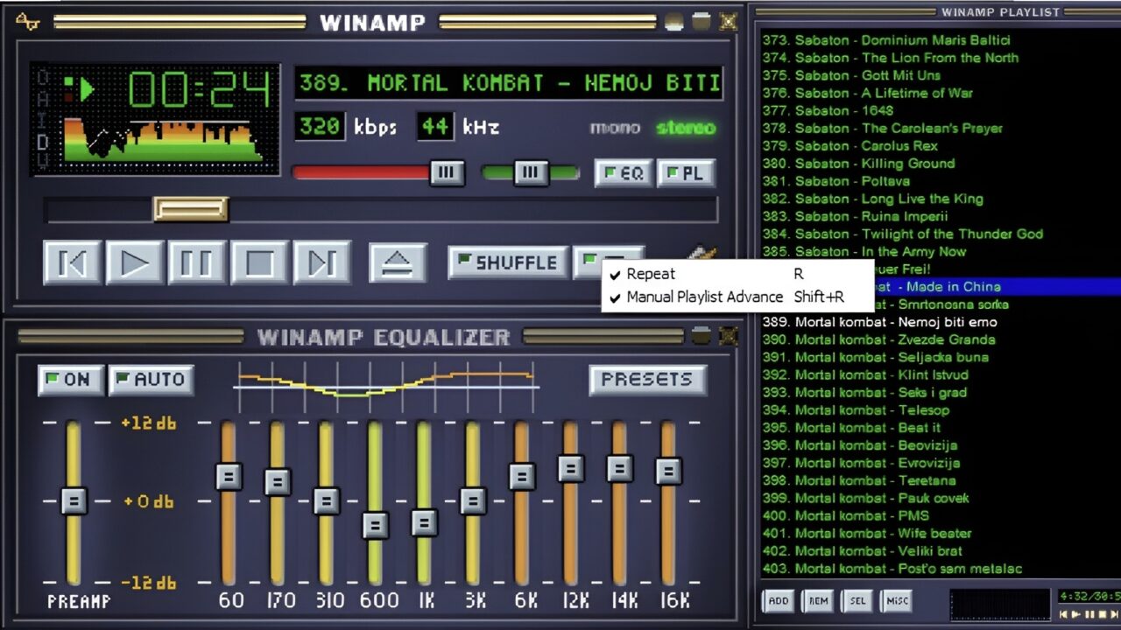Screen dimensions: 1121x630
Task: Select playlist track 392 Klint Istvud
Action: 865,374
